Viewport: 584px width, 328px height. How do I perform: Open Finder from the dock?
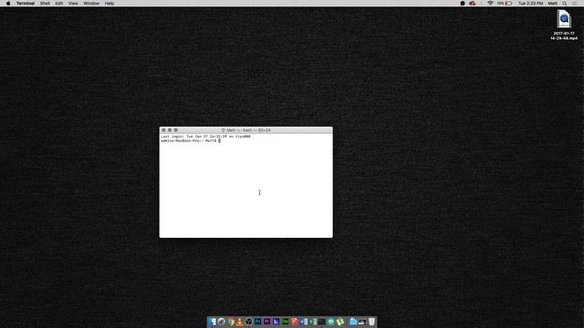coord(213,322)
